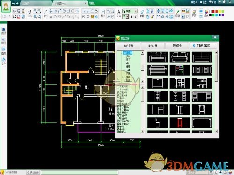This screenshot has height=175, width=234.
Task: Select the red stool thumbnail
Action: tap(180, 123)
